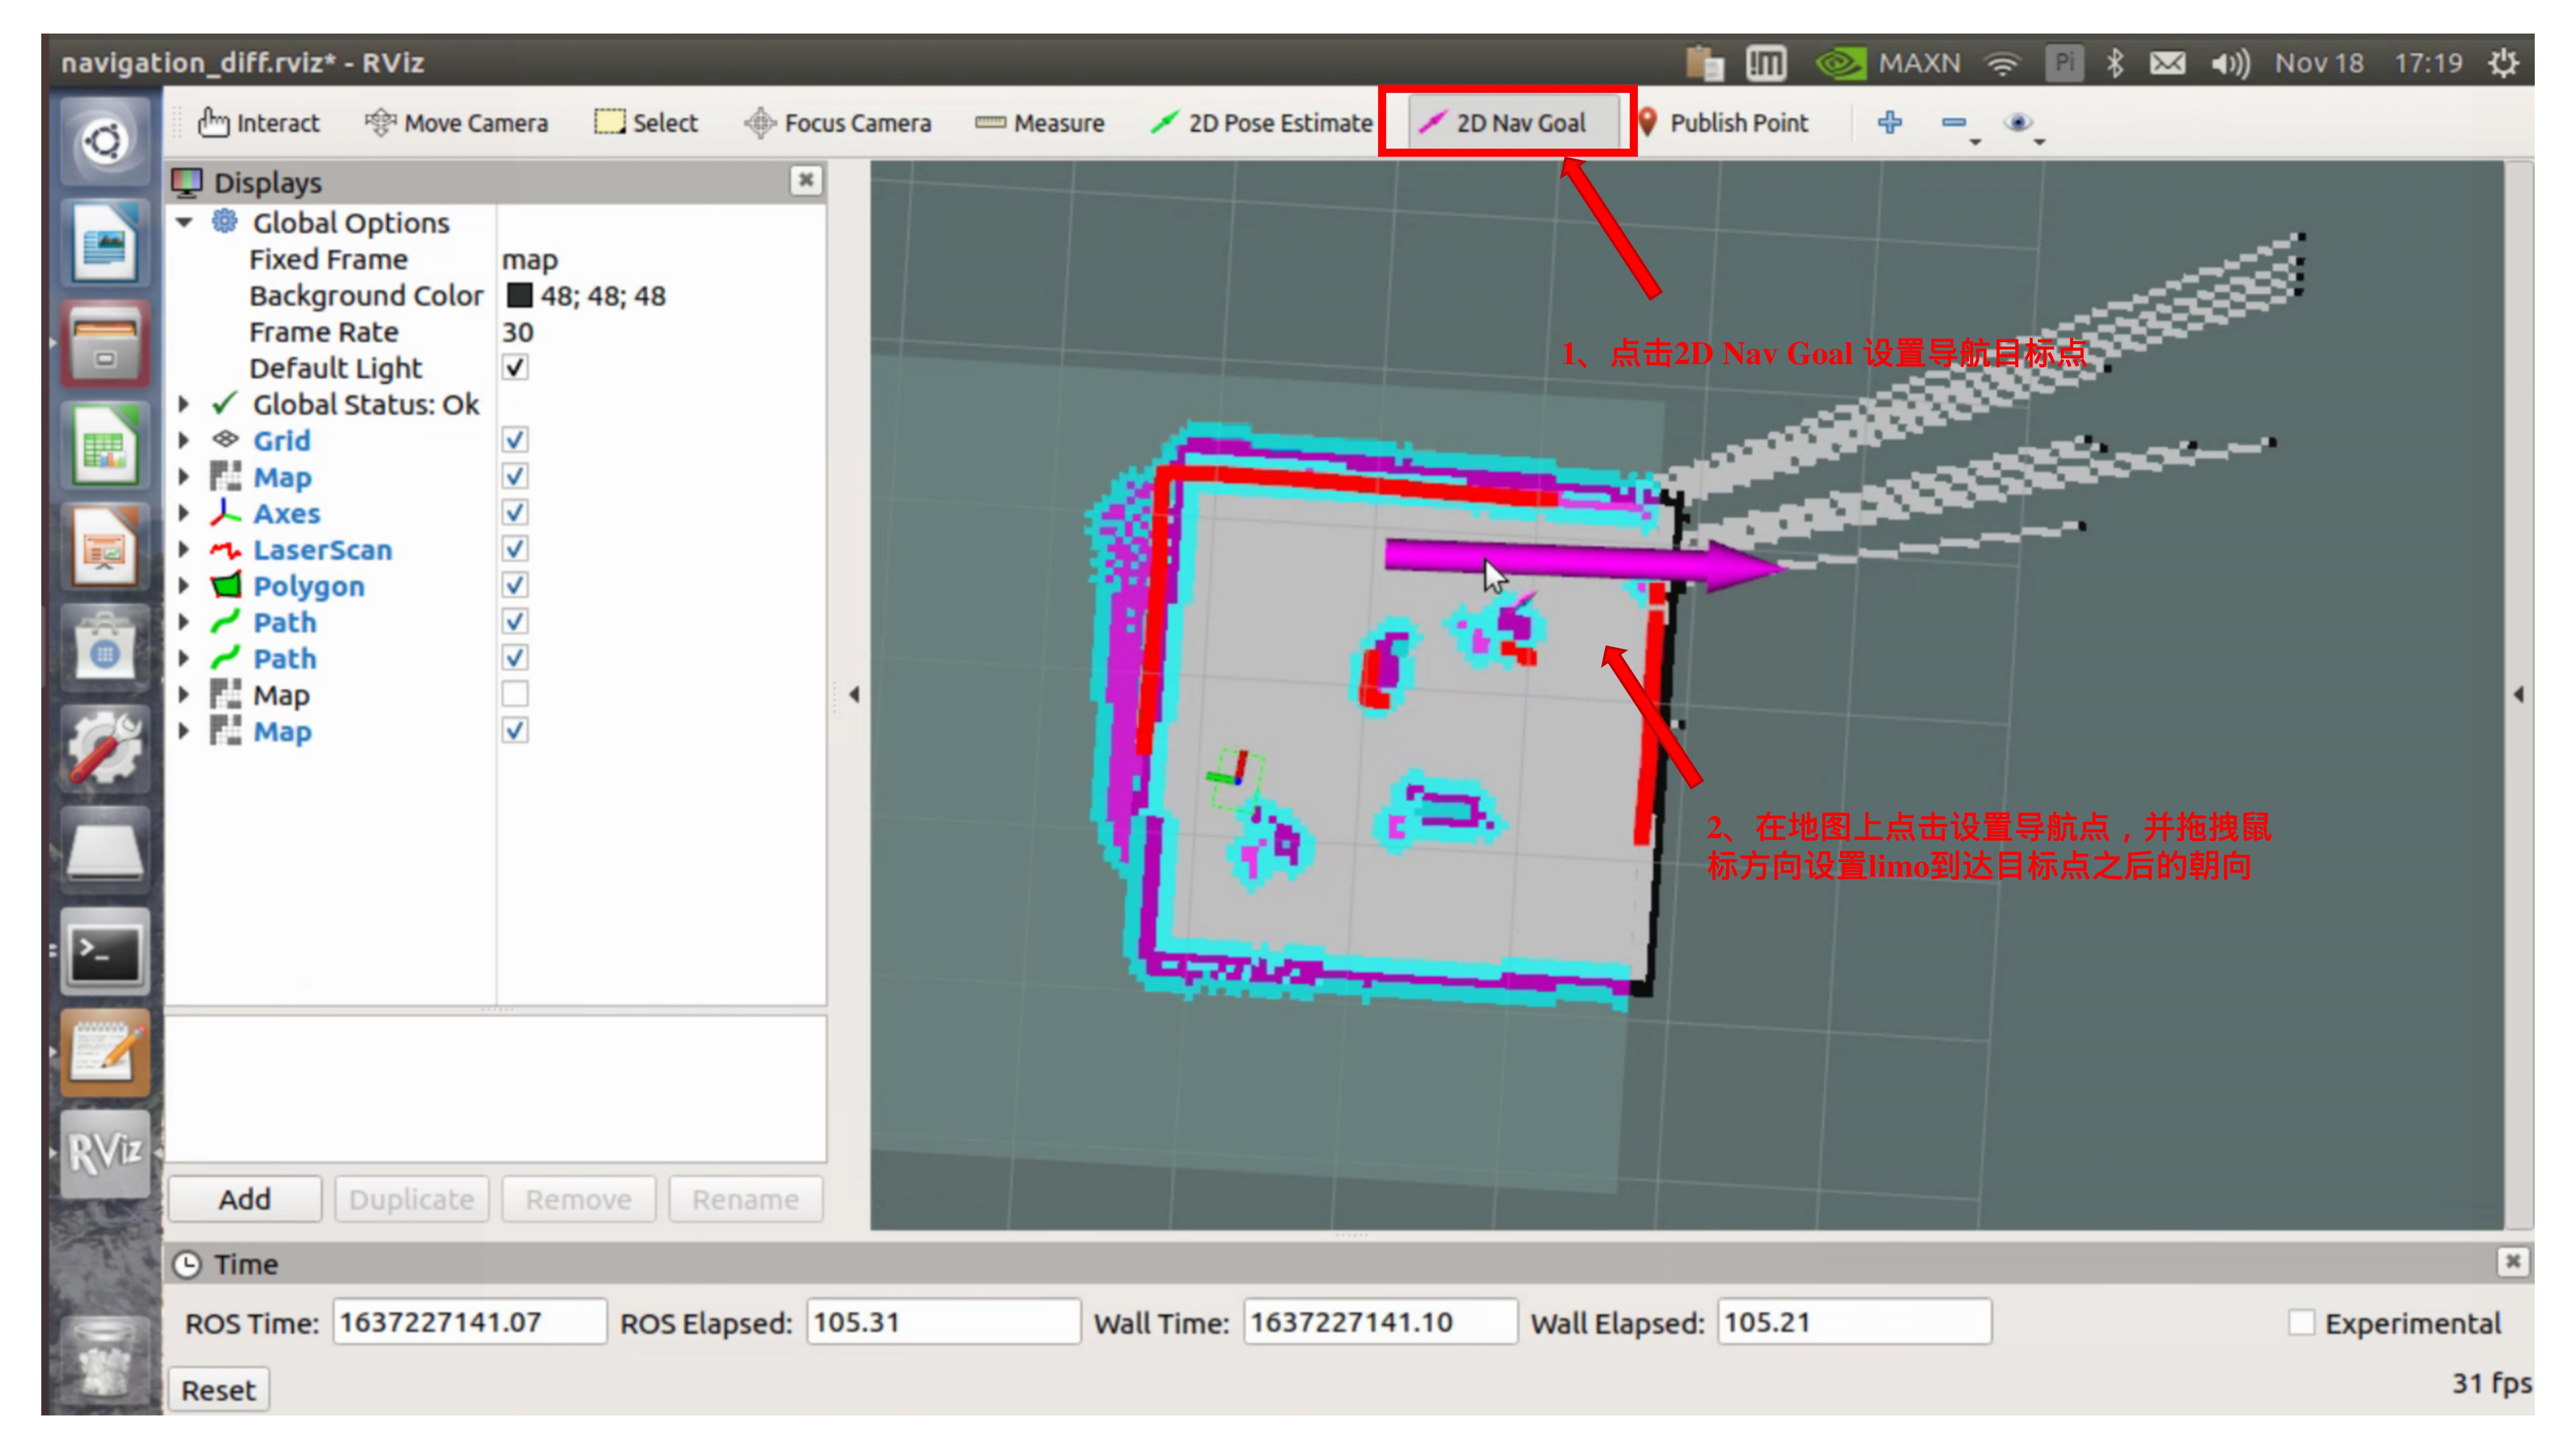
Task: Click the Focus Camera tool
Action: (838, 123)
